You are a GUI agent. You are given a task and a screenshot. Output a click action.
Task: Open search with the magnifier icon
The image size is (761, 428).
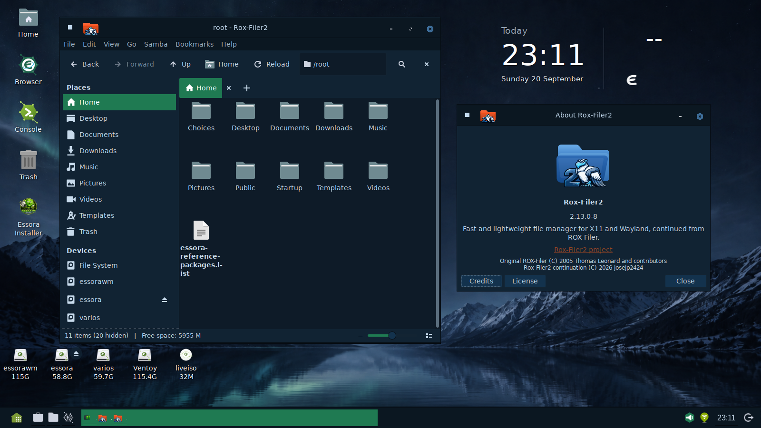point(402,64)
